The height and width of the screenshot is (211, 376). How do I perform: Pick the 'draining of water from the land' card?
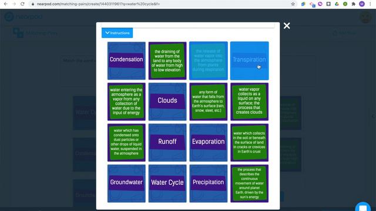[x=167, y=60]
